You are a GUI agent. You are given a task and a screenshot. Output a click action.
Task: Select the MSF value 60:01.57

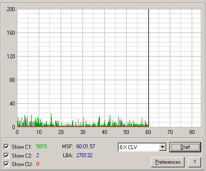86,147
